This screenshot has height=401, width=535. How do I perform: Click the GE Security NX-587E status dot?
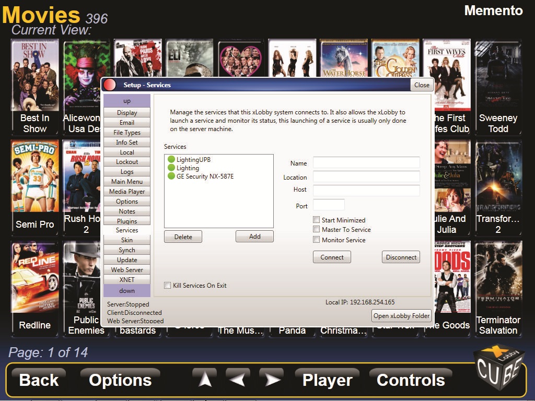point(171,176)
